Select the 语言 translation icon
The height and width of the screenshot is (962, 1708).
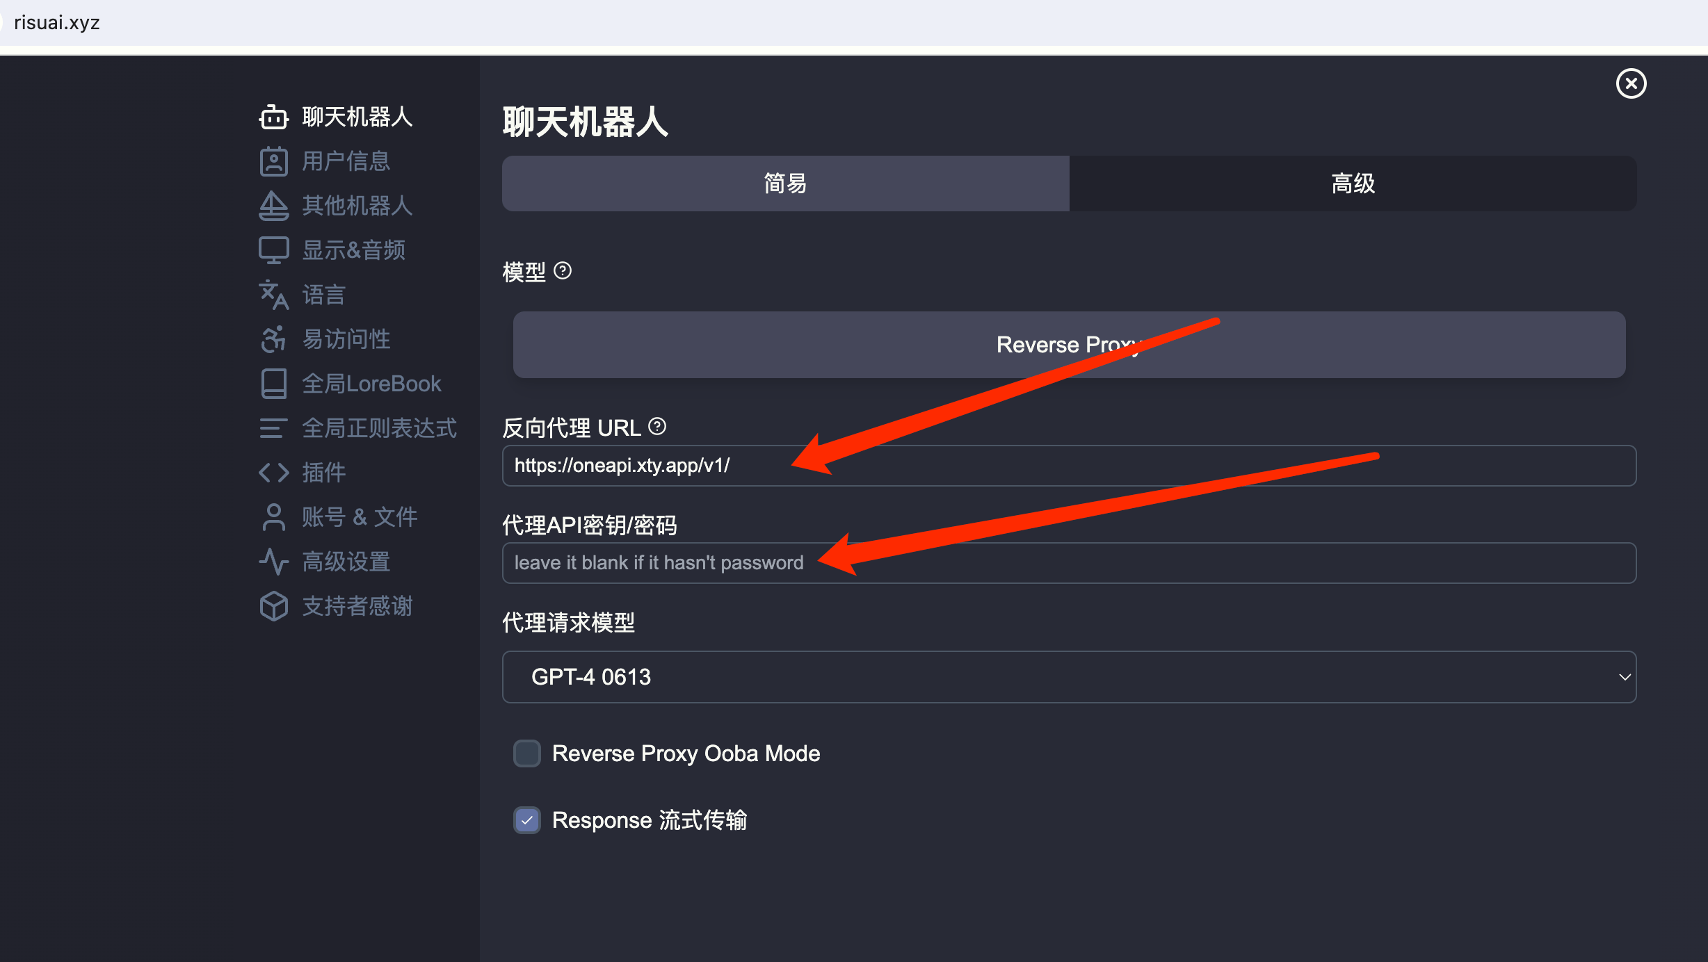pos(273,294)
